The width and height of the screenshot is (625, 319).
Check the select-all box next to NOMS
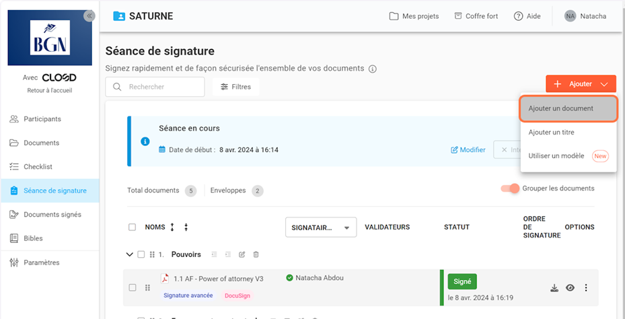tap(133, 227)
